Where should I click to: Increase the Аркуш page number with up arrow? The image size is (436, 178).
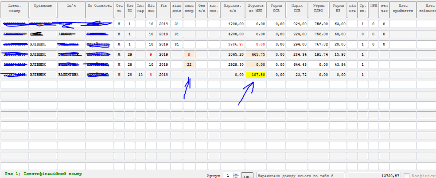(x=236, y=174)
